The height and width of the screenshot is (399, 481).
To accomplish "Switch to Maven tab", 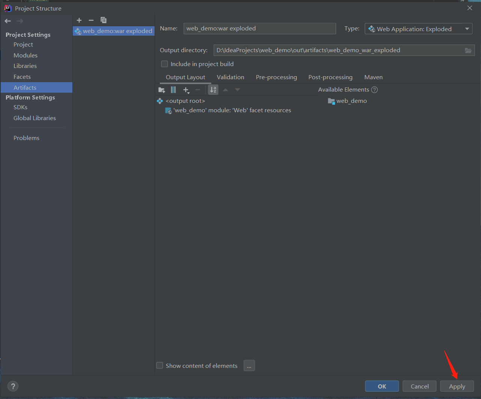I will click(373, 77).
